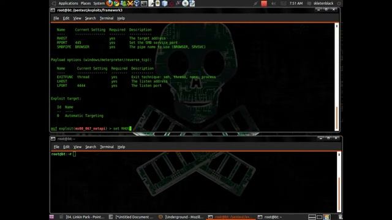Select the second workspace in the switcher
The width and height of the screenshot is (392, 220).
319,217
